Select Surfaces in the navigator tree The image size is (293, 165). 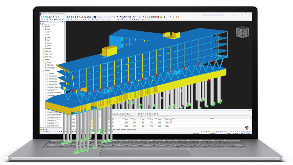pos(48,37)
